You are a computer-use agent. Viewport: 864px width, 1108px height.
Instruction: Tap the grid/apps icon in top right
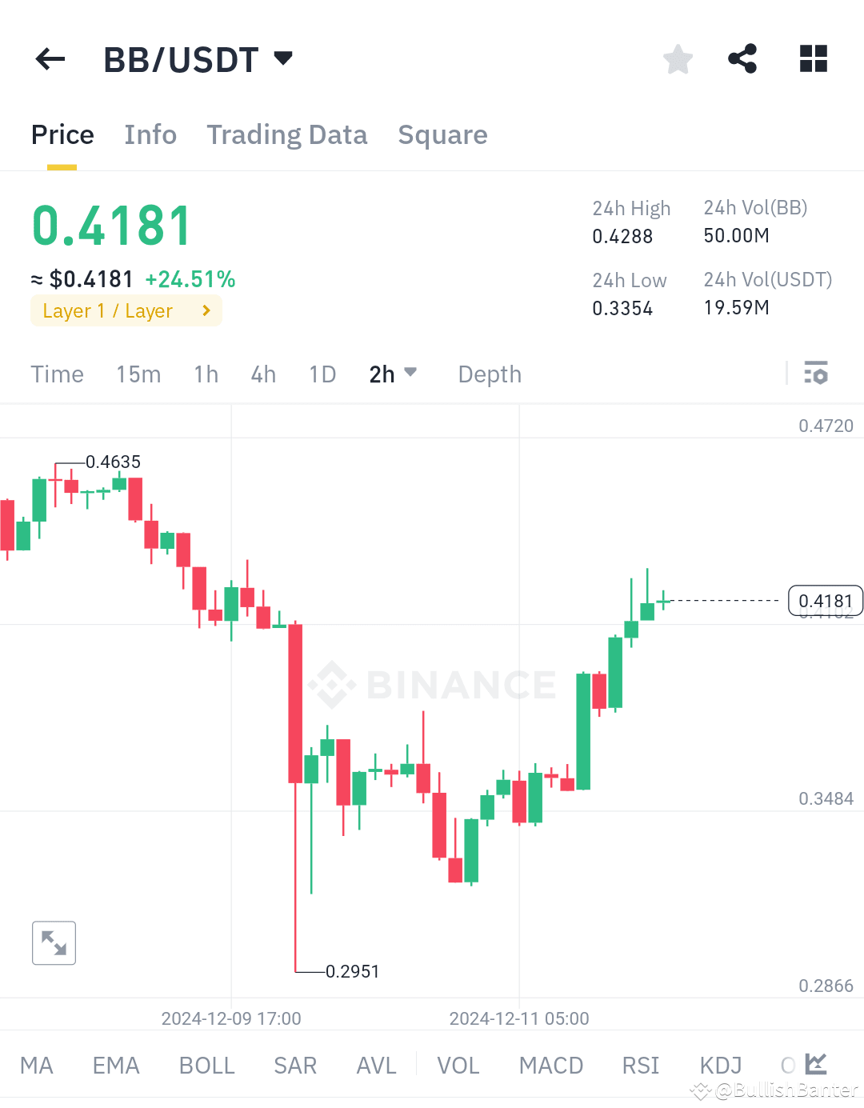pyautogui.click(x=813, y=58)
